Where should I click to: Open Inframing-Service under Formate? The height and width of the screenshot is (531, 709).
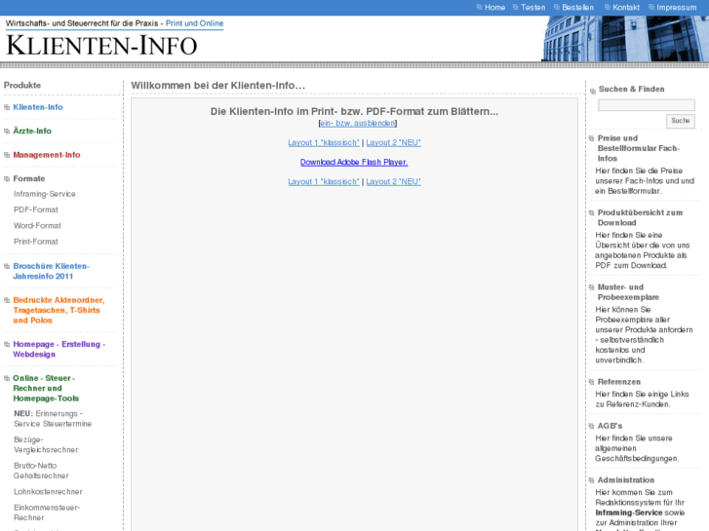(45, 194)
